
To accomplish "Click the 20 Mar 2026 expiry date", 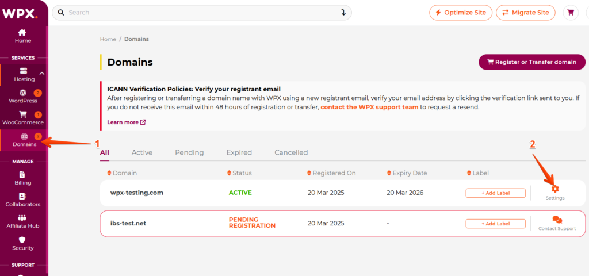I will point(405,193).
